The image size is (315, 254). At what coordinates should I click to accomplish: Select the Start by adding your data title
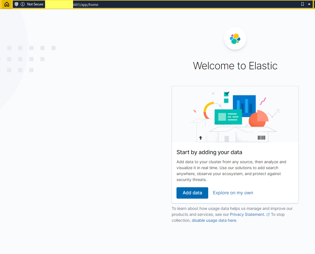tap(209, 152)
